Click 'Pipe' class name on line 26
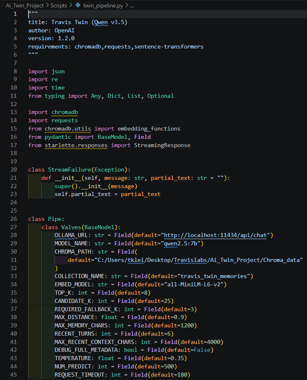The height and width of the screenshot is (380, 307). pos(55,219)
